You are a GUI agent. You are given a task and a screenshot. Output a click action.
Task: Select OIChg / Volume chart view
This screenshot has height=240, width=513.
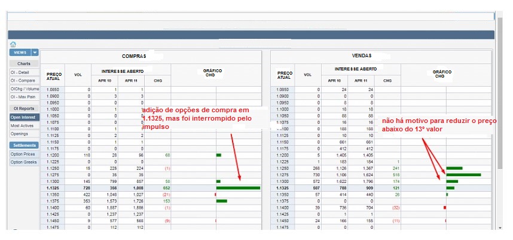coord(23,89)
